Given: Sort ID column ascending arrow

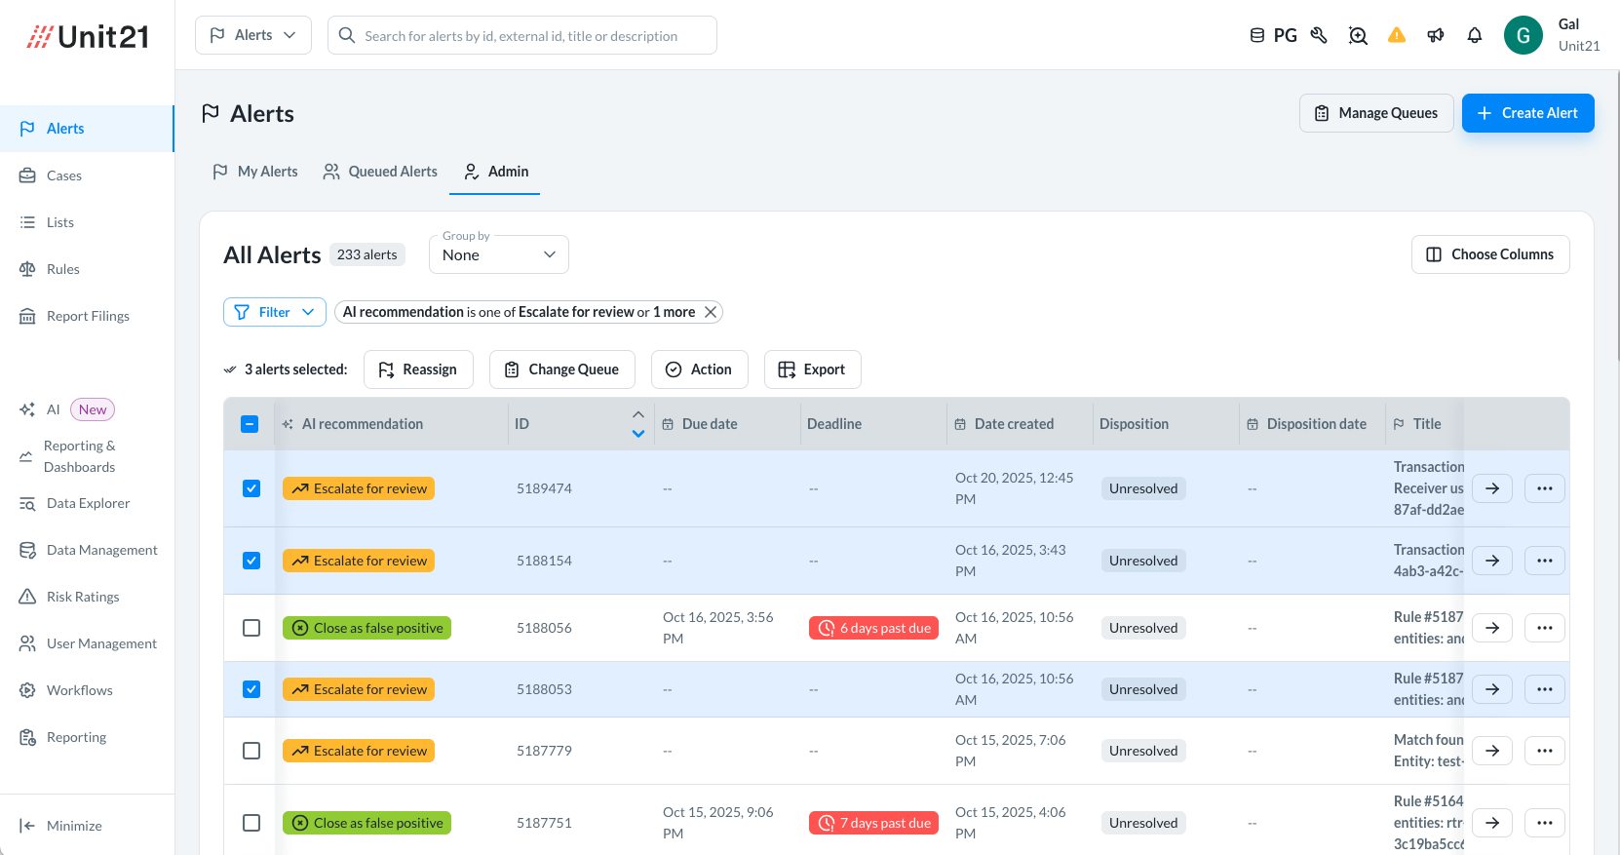Looking at the screenshot, I should tap(638, 414).
